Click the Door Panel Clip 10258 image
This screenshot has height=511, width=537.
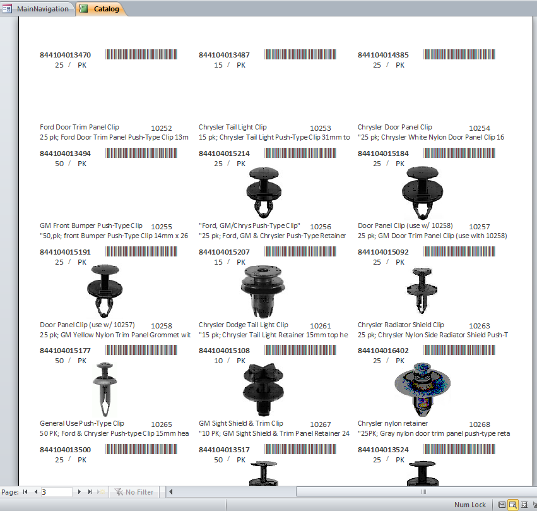pyautogui.click(x=105, y=291)
